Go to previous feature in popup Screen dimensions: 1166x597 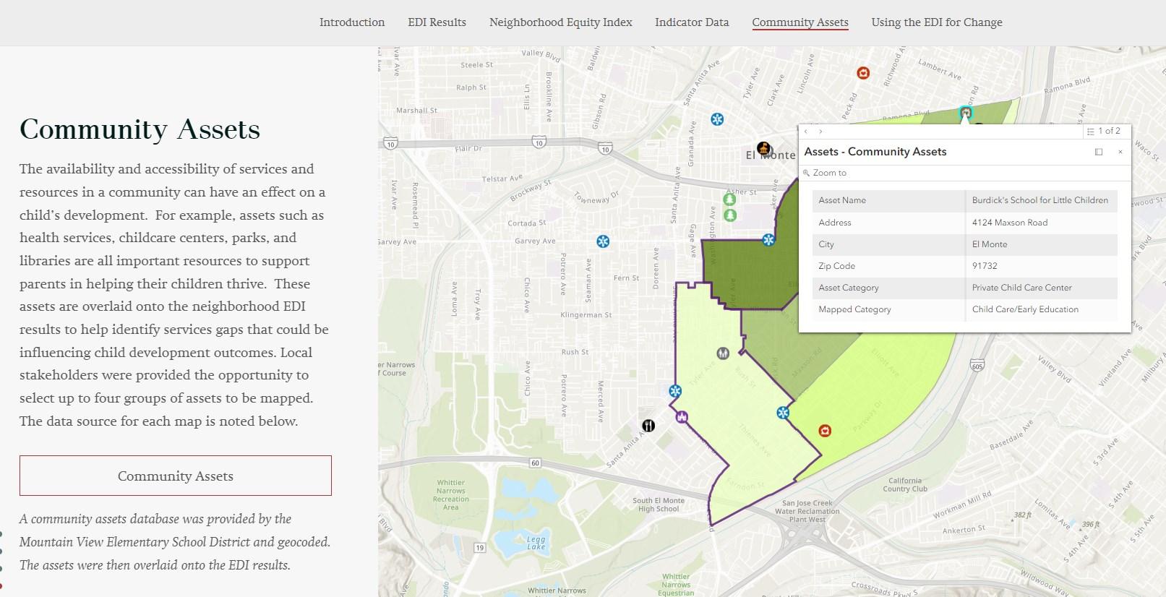pyautogui.click(x=806, y=132)
